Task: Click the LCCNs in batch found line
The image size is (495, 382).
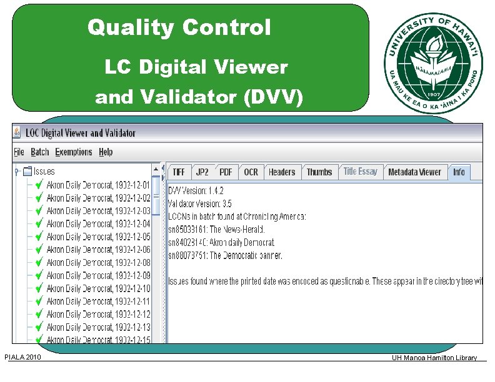Action: [x=237, y=217]
